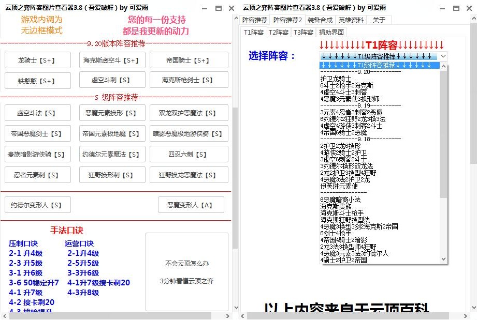Switch to T2阵容 sub-tab
This screenshot has height=320, width=477.
click(279, 32)
